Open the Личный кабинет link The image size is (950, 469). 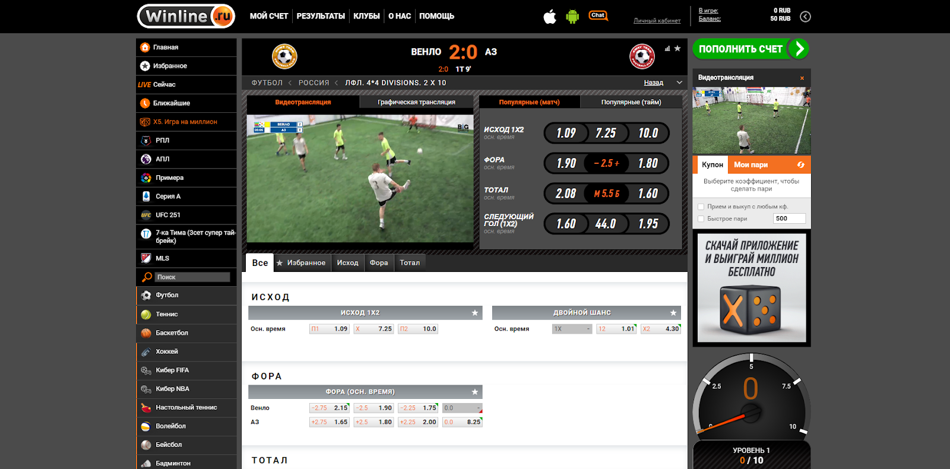(x=657, y=21)
